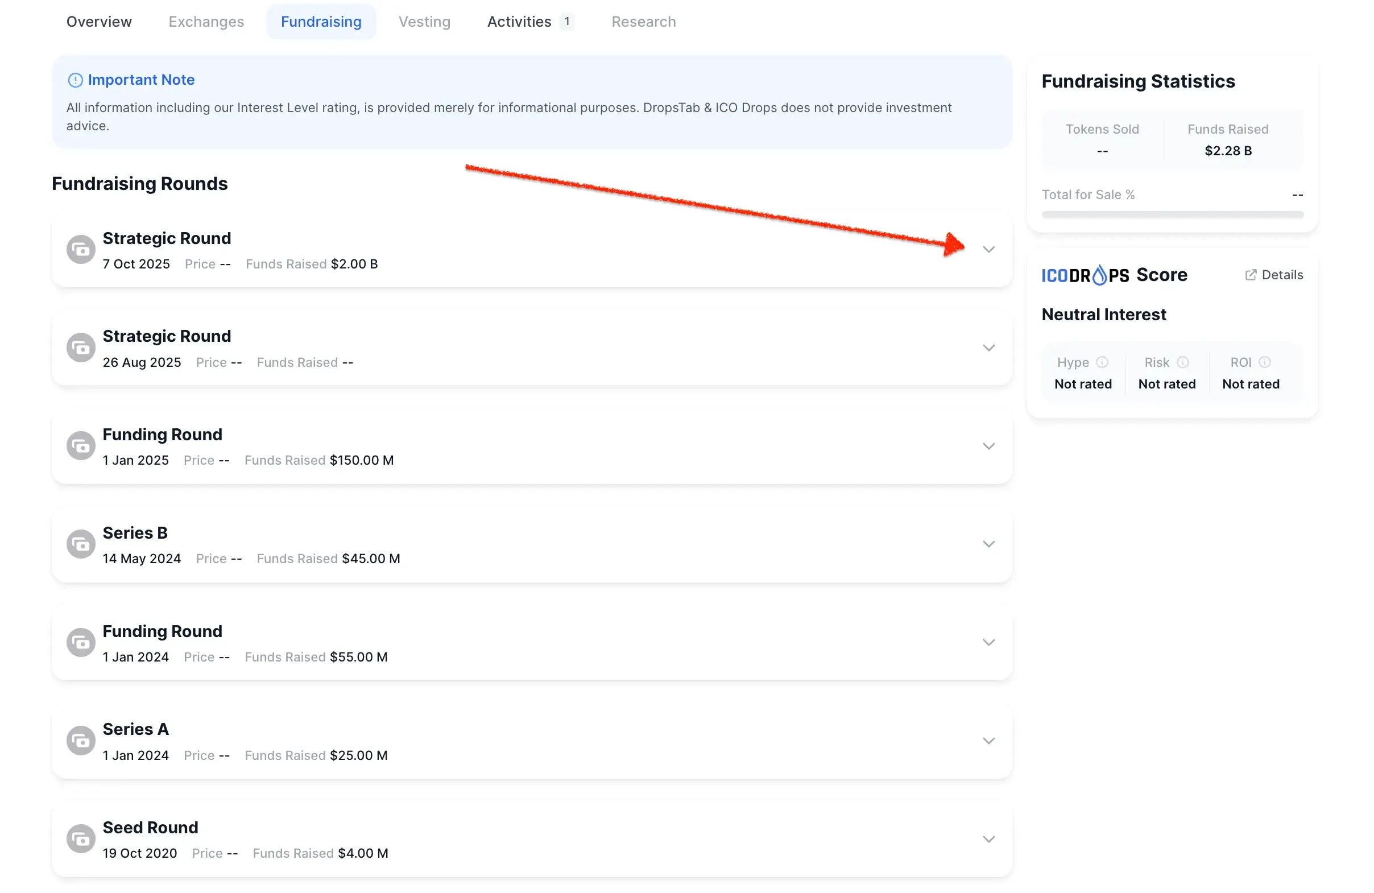Expand the 26 Aug 2025 Strategic Round
The height and width of the screenshot is (893, 1374).
pos(988,348)
